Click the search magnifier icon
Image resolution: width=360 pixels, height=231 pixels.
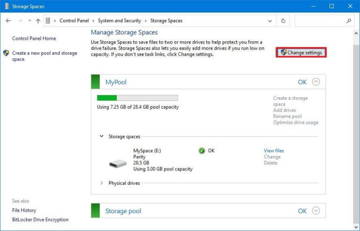coord(349,21)
